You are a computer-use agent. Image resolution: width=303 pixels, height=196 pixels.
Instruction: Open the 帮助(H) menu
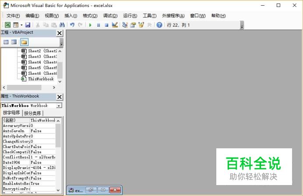pos(218,16)
